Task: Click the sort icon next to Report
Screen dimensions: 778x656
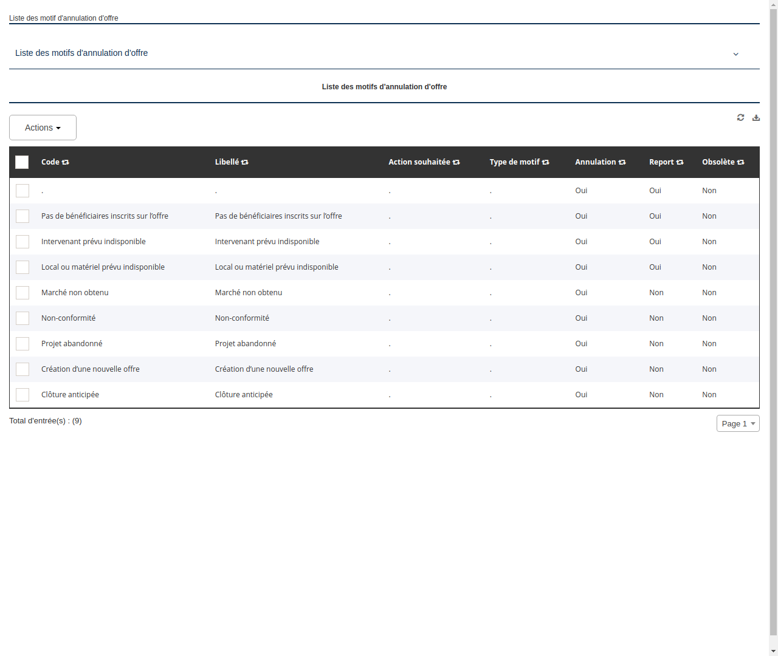Action: point(679,162)
